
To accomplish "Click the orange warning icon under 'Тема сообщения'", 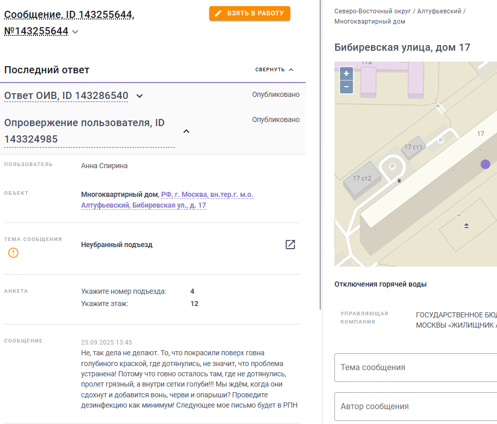I will 13,253.
